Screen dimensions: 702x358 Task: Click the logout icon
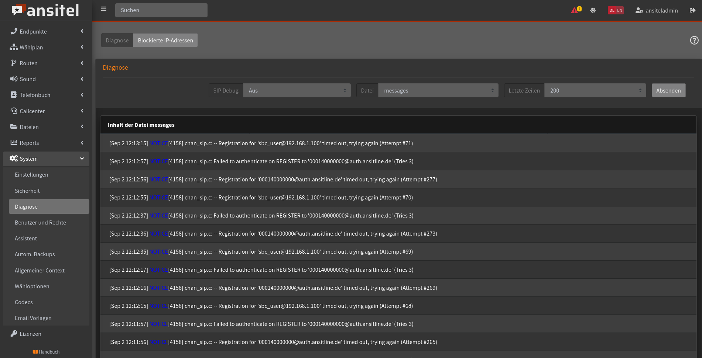click(x=692, y=10)
